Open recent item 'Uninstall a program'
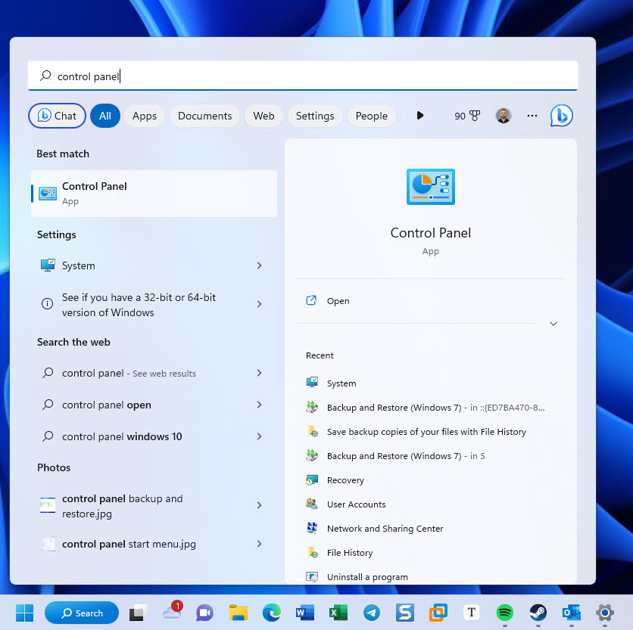The height and width of the screenshot is (630, 633). [x=367, y=577]
